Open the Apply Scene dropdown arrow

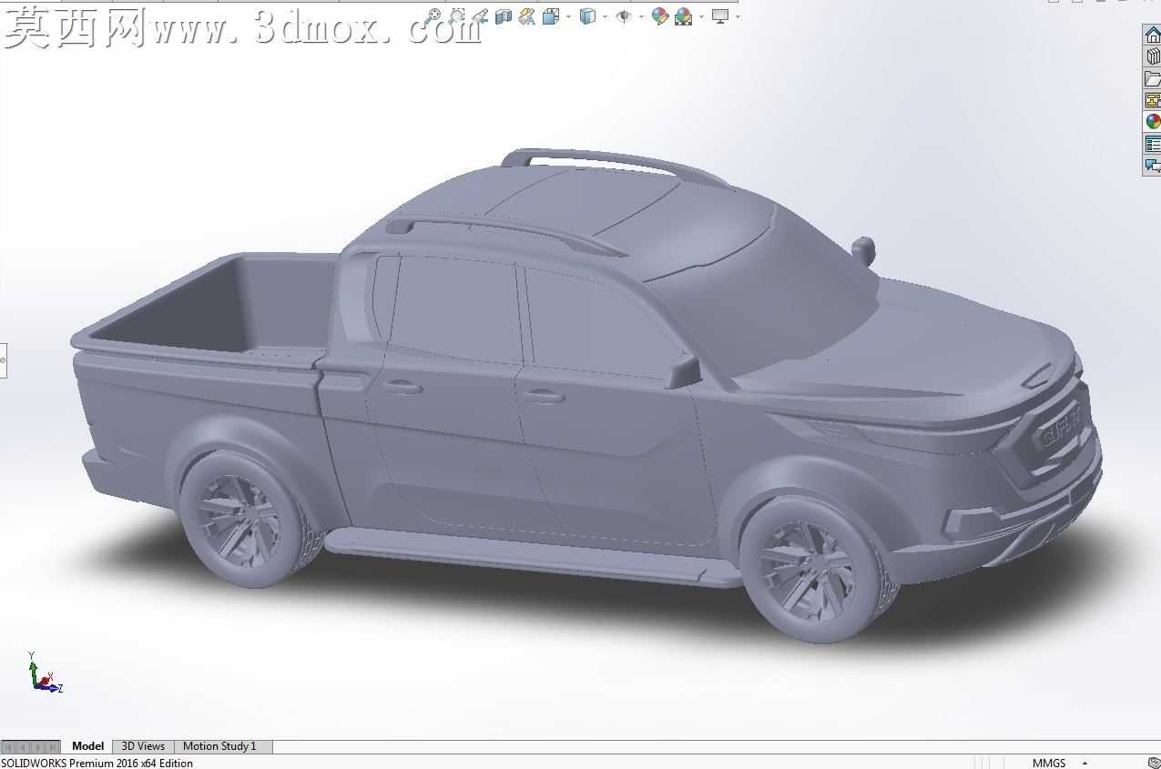click(701, 16)
